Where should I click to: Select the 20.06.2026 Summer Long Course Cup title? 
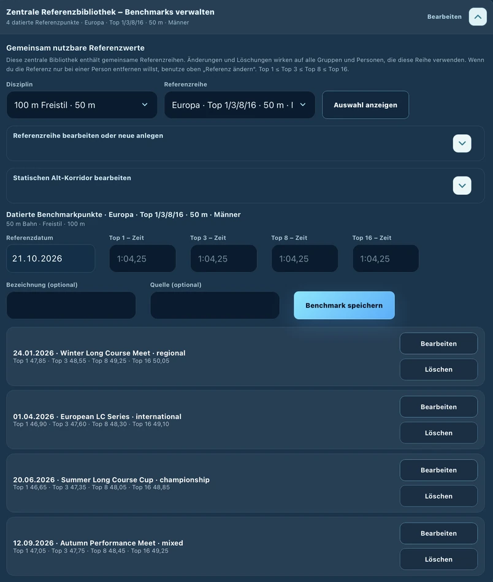click(112, 480)
